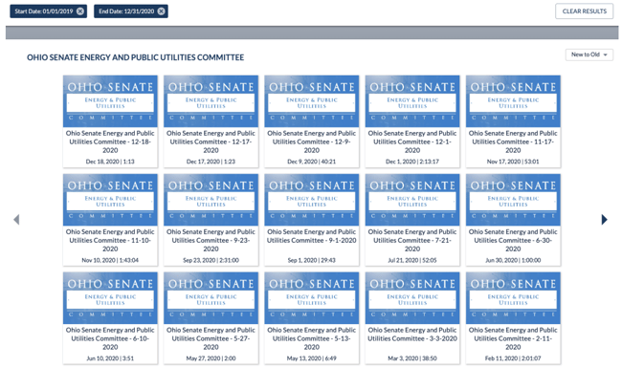The height and width of the screenshot is (368, 622).
Task: Click title 'Utilities Committee - 5-13-2020'
Action: coord(312,342)
